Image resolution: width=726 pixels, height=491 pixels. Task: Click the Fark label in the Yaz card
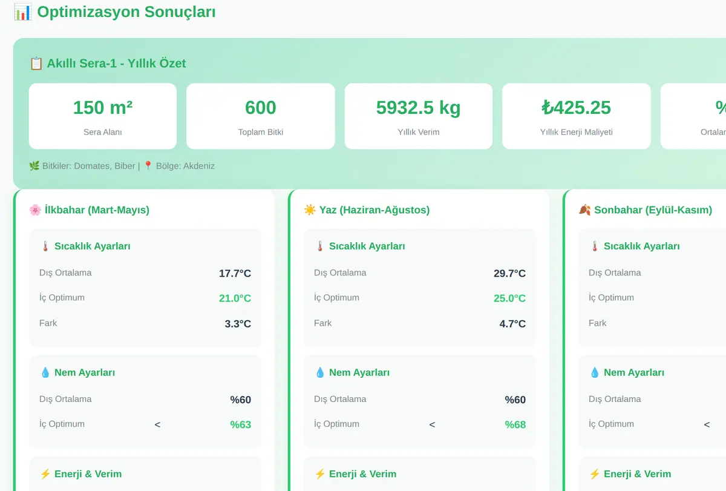(323, 323)
